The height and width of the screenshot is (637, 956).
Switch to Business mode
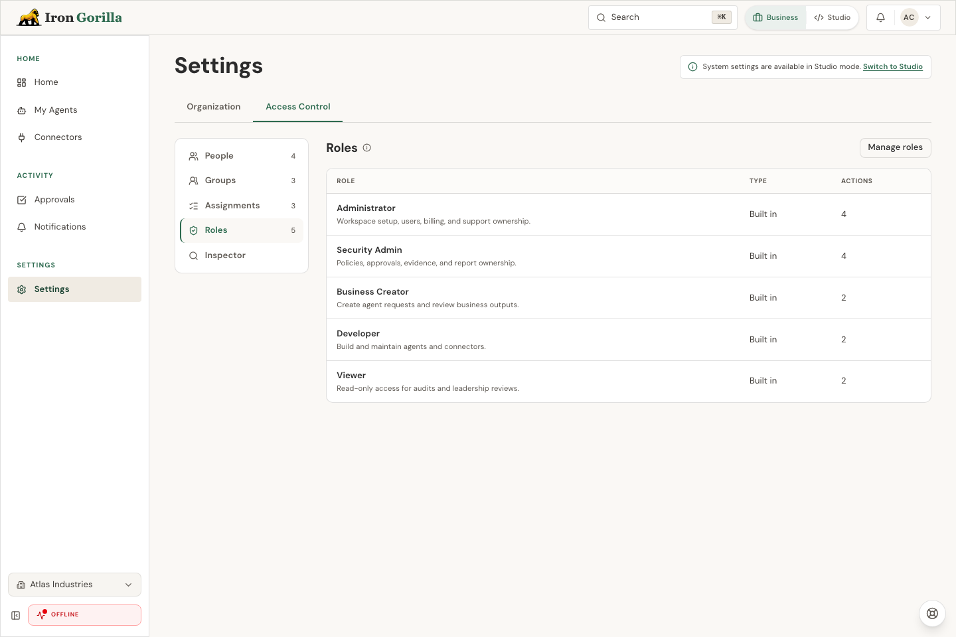pyautogui.click(x=775, y=17)
